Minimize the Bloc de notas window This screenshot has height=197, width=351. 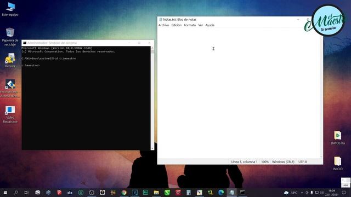[298, 20]
